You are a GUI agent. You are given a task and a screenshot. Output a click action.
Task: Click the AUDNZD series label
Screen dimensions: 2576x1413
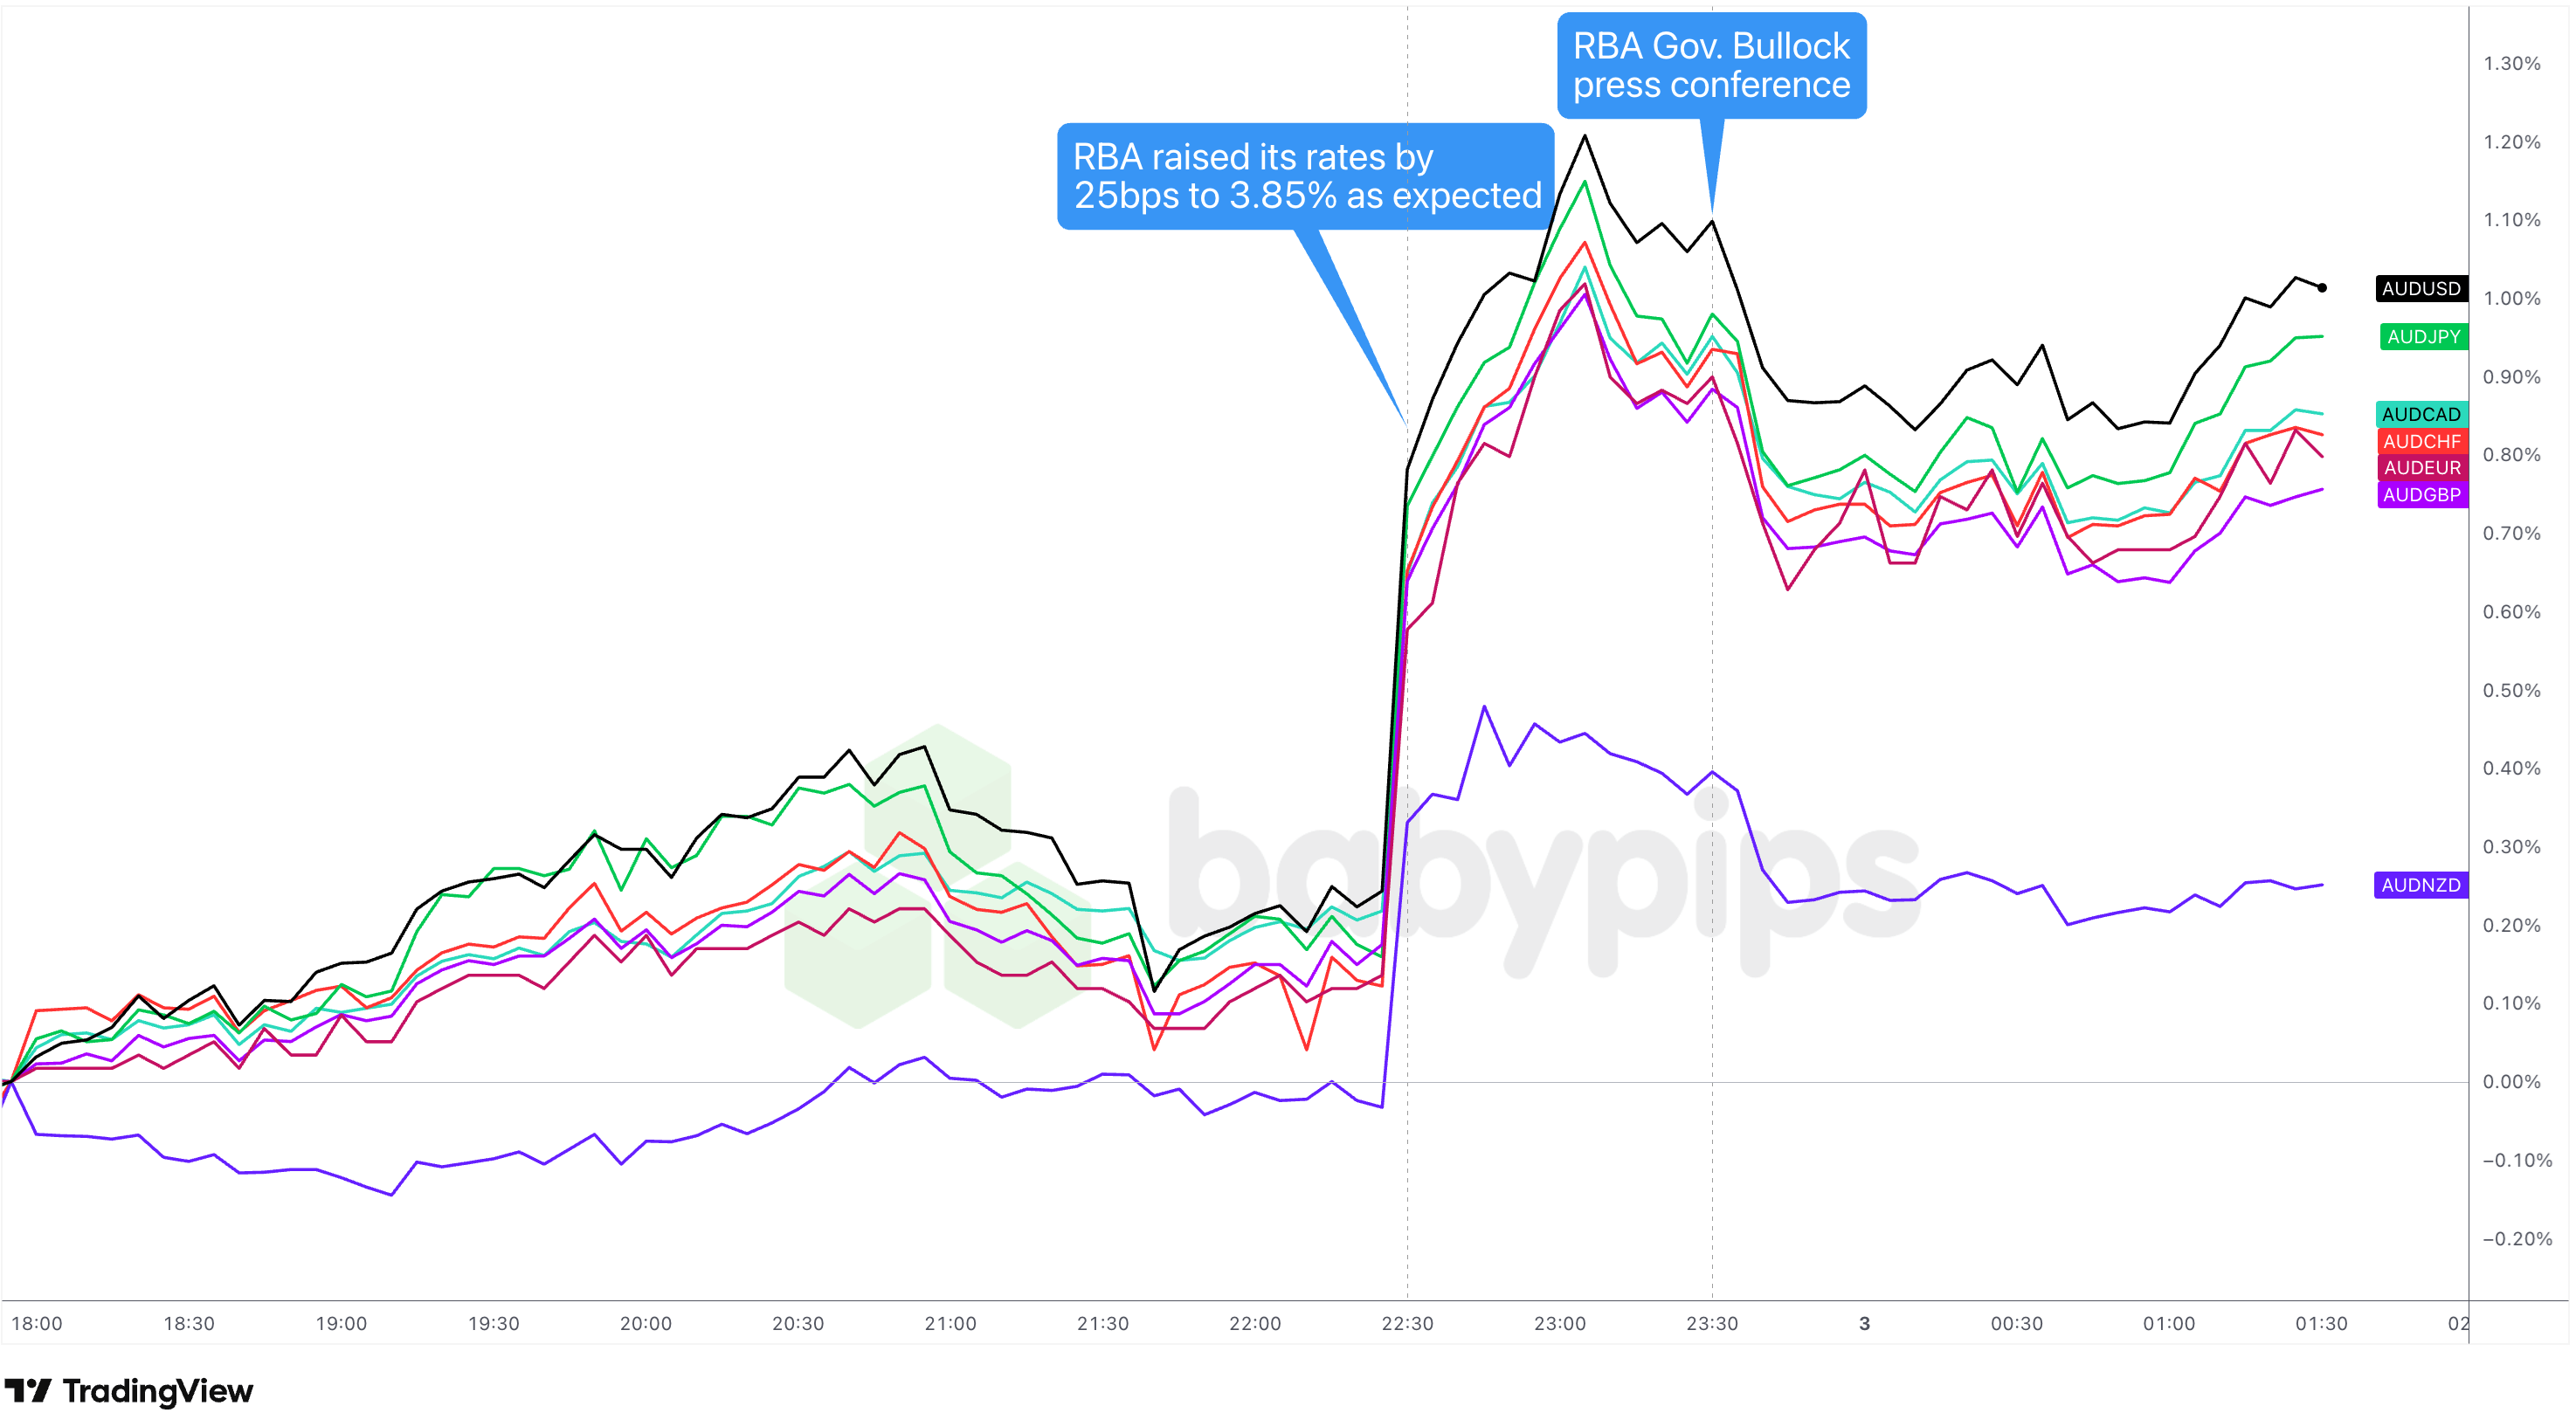point(2420,885)
